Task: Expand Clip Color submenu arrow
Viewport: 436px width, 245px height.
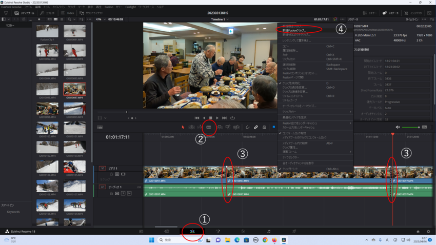Action: click(x=350, y=112)
